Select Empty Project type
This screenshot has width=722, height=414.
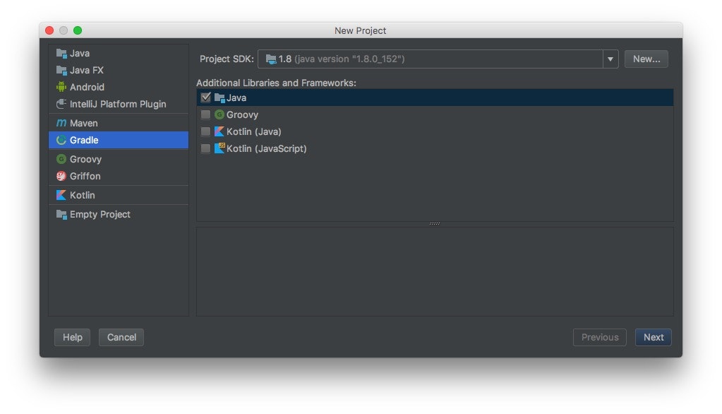(x=119, y=214)
